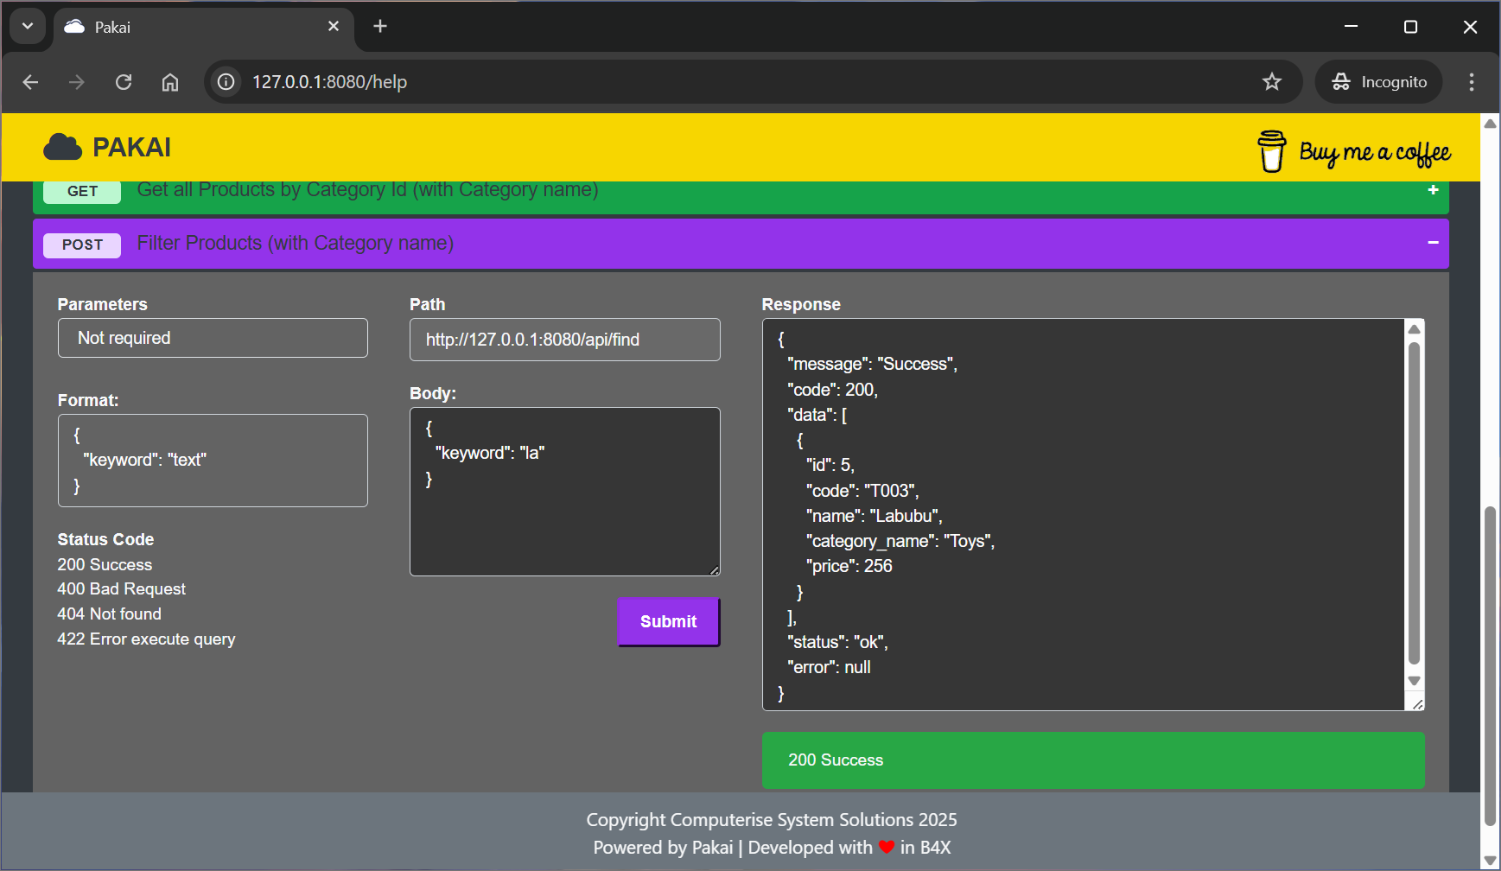Open the tab search dropdown arrow
This screenshot has height=871, width=1501.
pos(28,26)
